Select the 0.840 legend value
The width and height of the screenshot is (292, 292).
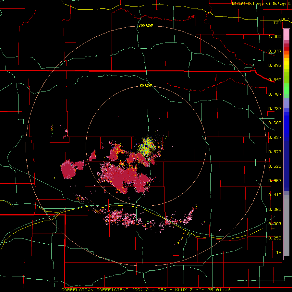pos(275,80)
